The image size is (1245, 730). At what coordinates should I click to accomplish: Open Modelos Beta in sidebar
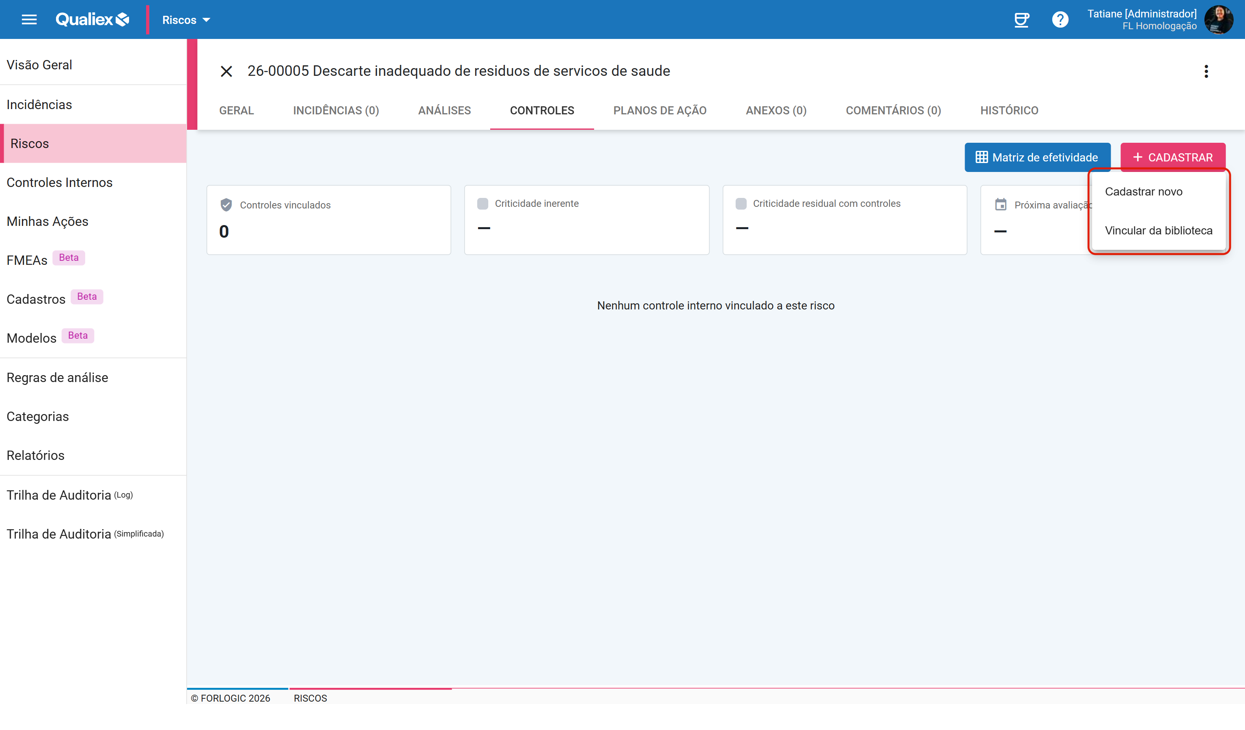[x=93, y=338]
